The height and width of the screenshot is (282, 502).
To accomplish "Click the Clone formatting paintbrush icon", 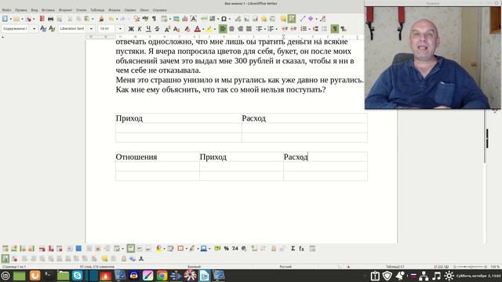I will point(101,19).
